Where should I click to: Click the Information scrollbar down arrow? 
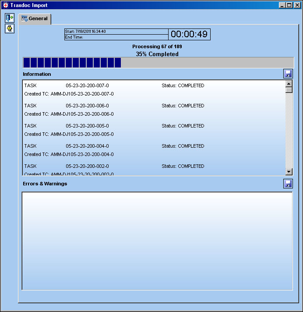pyautogui.click(x=289, y=171)
